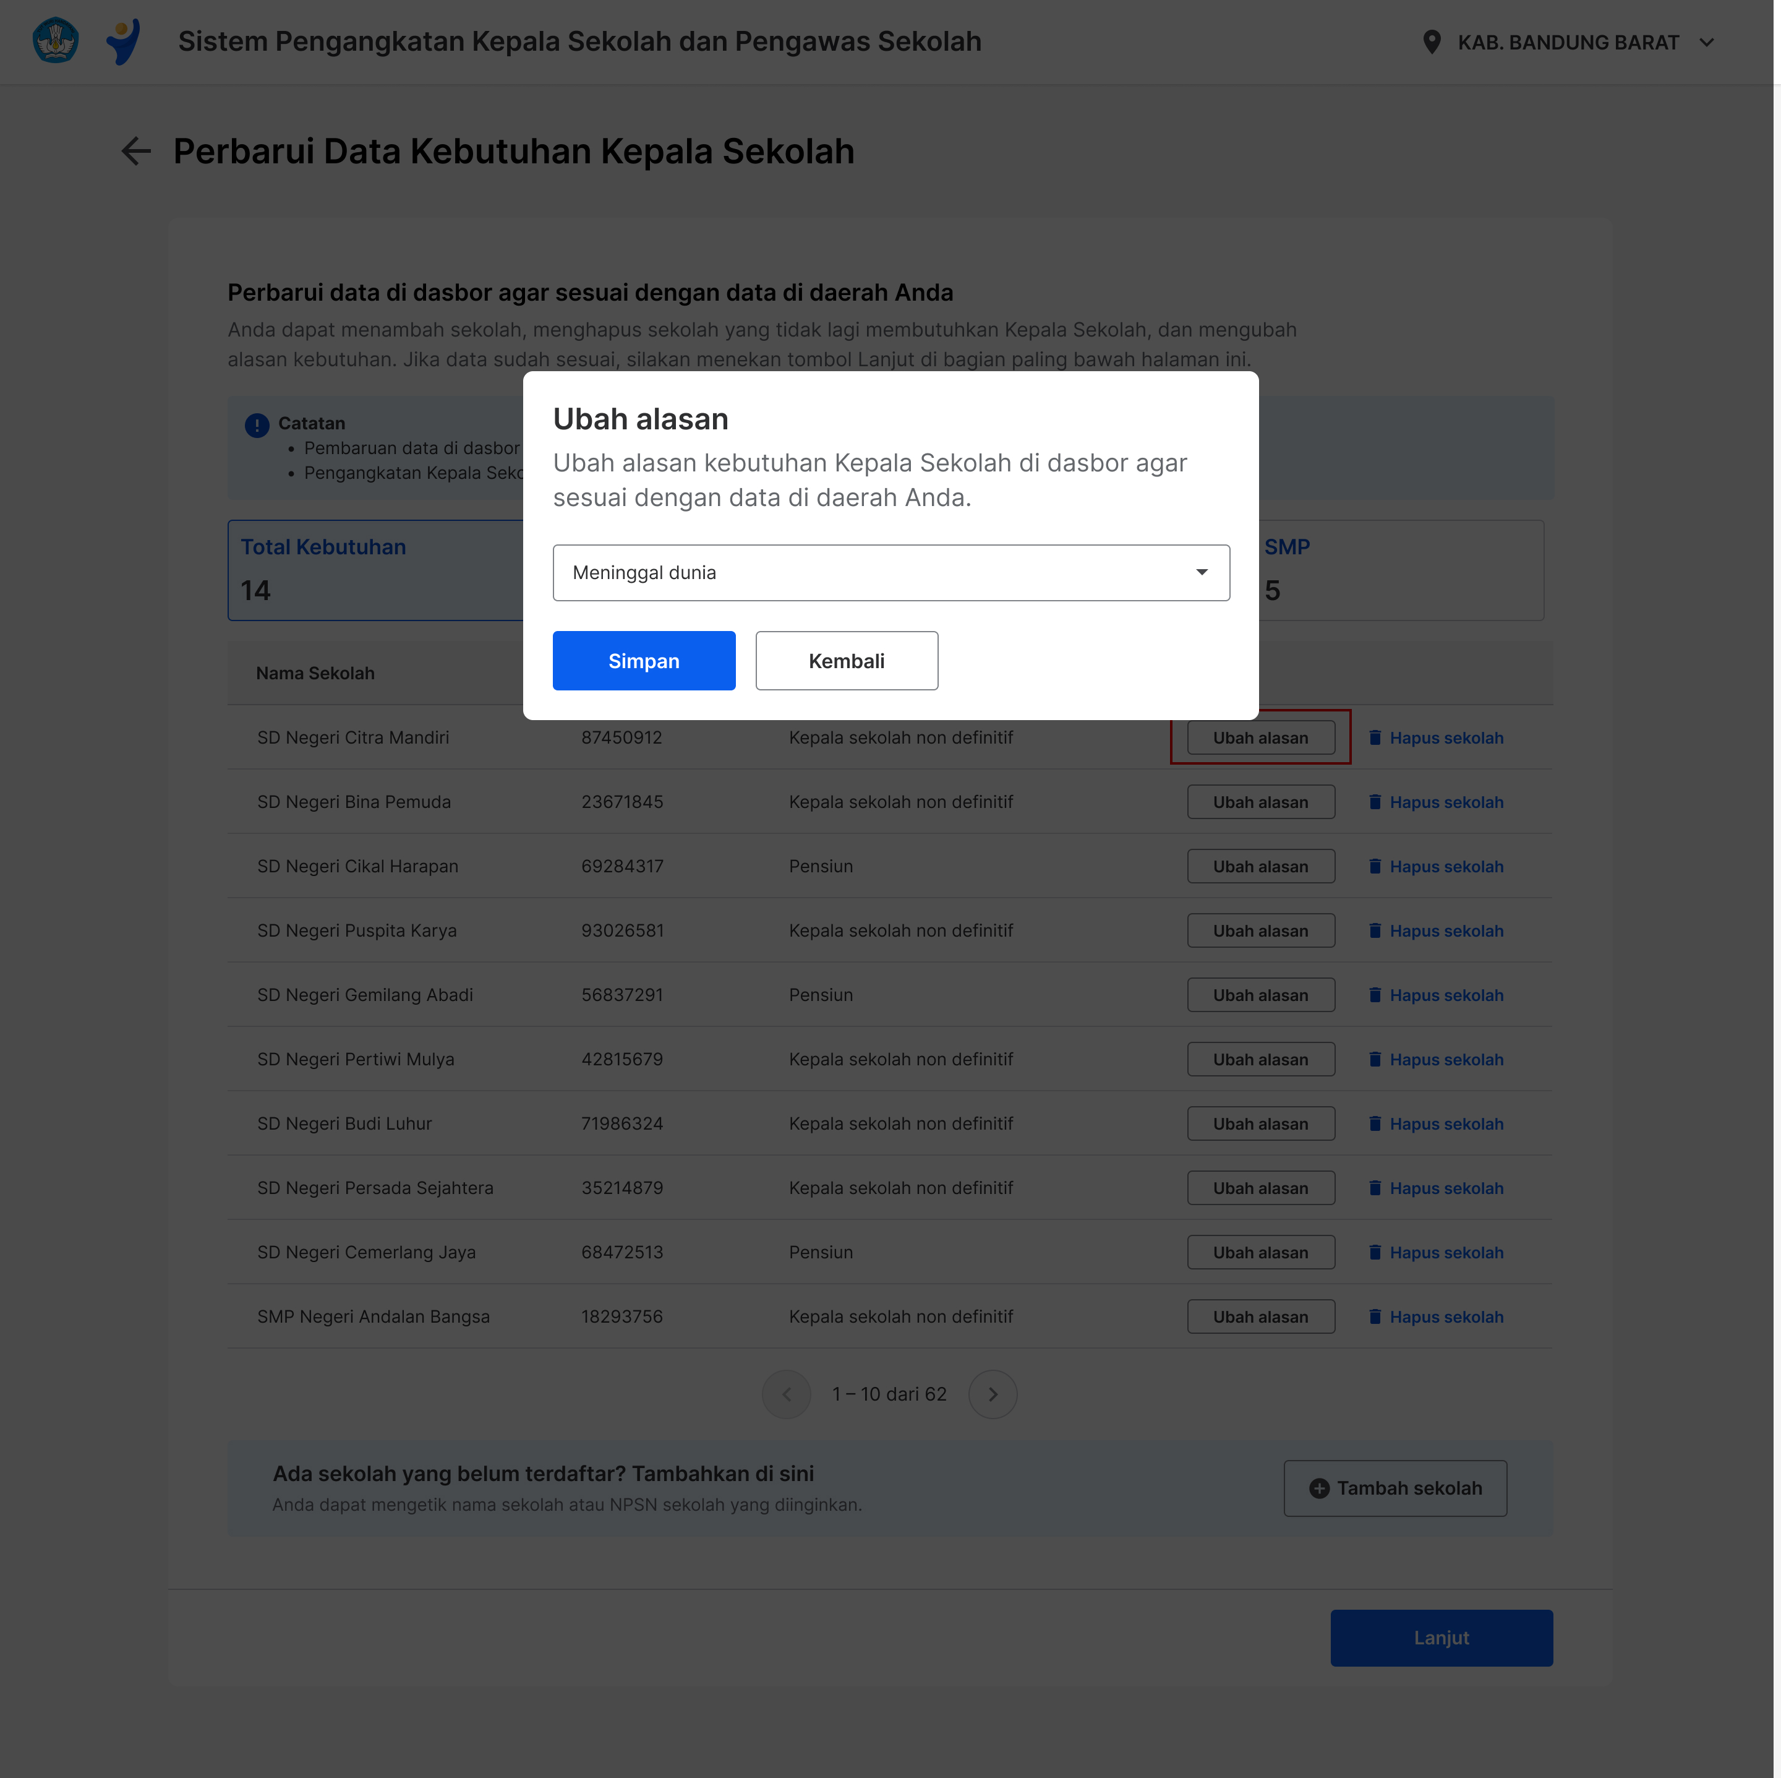The height and width of the screenshot is (1778, 1781).
Task: Click Hapus sekolah link for SD Negeri Persada Sejahtera
Action: (1446, 1188)
